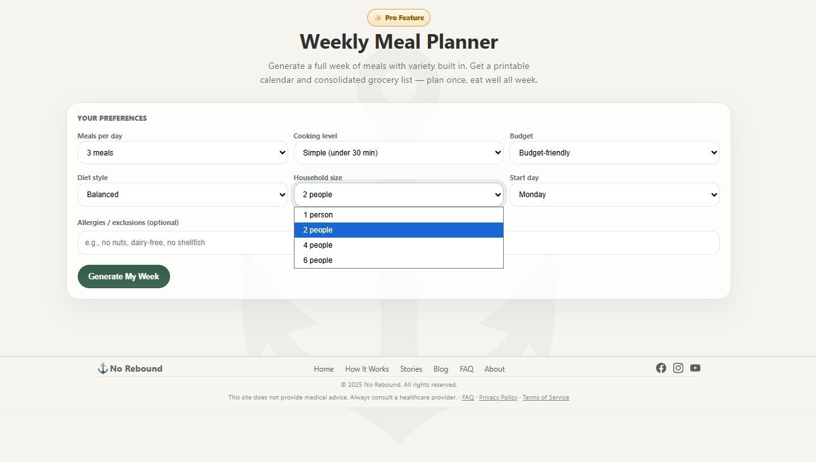816x462 pixels.
Task: Choose 1 person for household size
Action: [x=318, y=214]
